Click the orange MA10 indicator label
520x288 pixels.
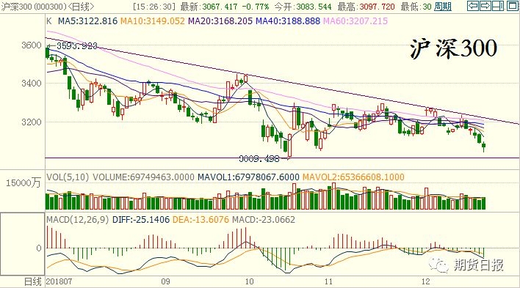coord(152,21)
